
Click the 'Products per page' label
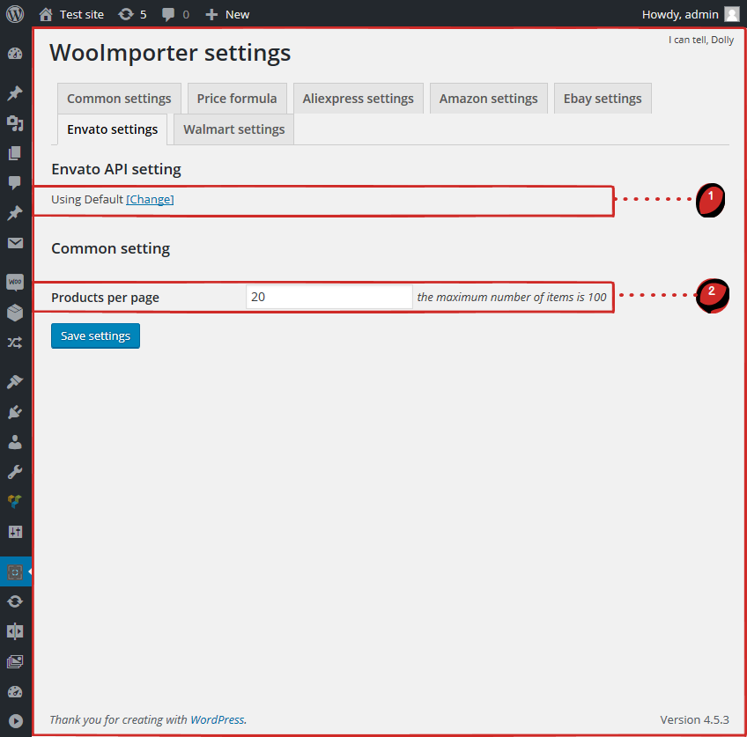[106, 298]
